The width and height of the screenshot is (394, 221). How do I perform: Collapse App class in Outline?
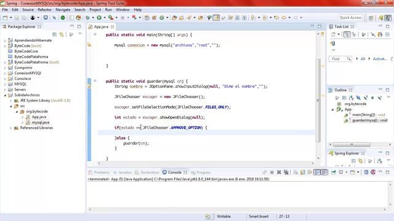coord(332,109)
